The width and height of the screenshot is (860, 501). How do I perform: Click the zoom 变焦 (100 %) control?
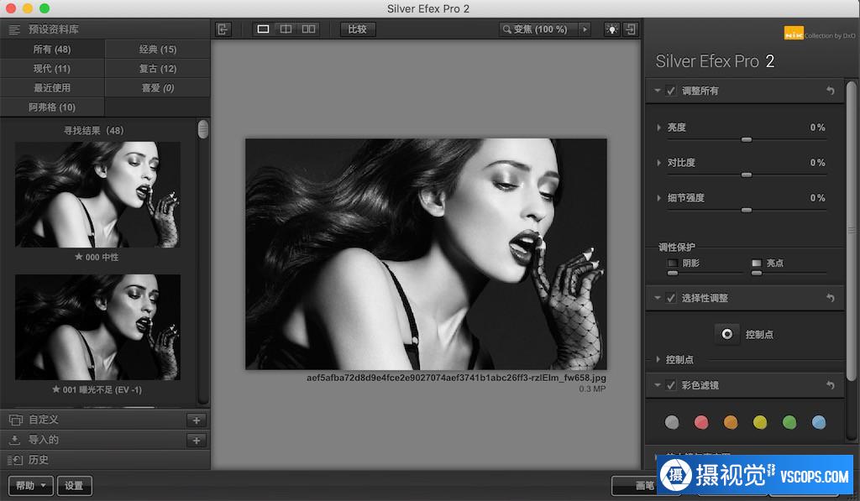(x=540, y=29)
